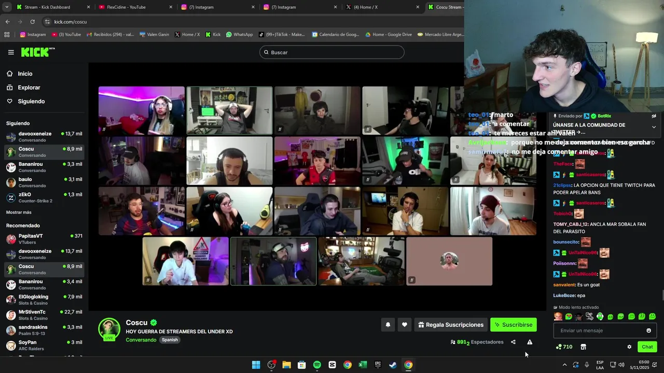Go to Kick home via logo

(37, 52)
